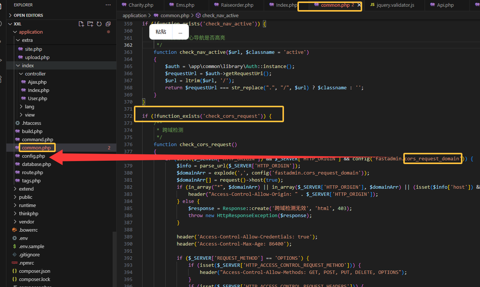This screenshot has height=287, width=480.
Task: Open the .env.sample file
Action: tap(31, 247)
